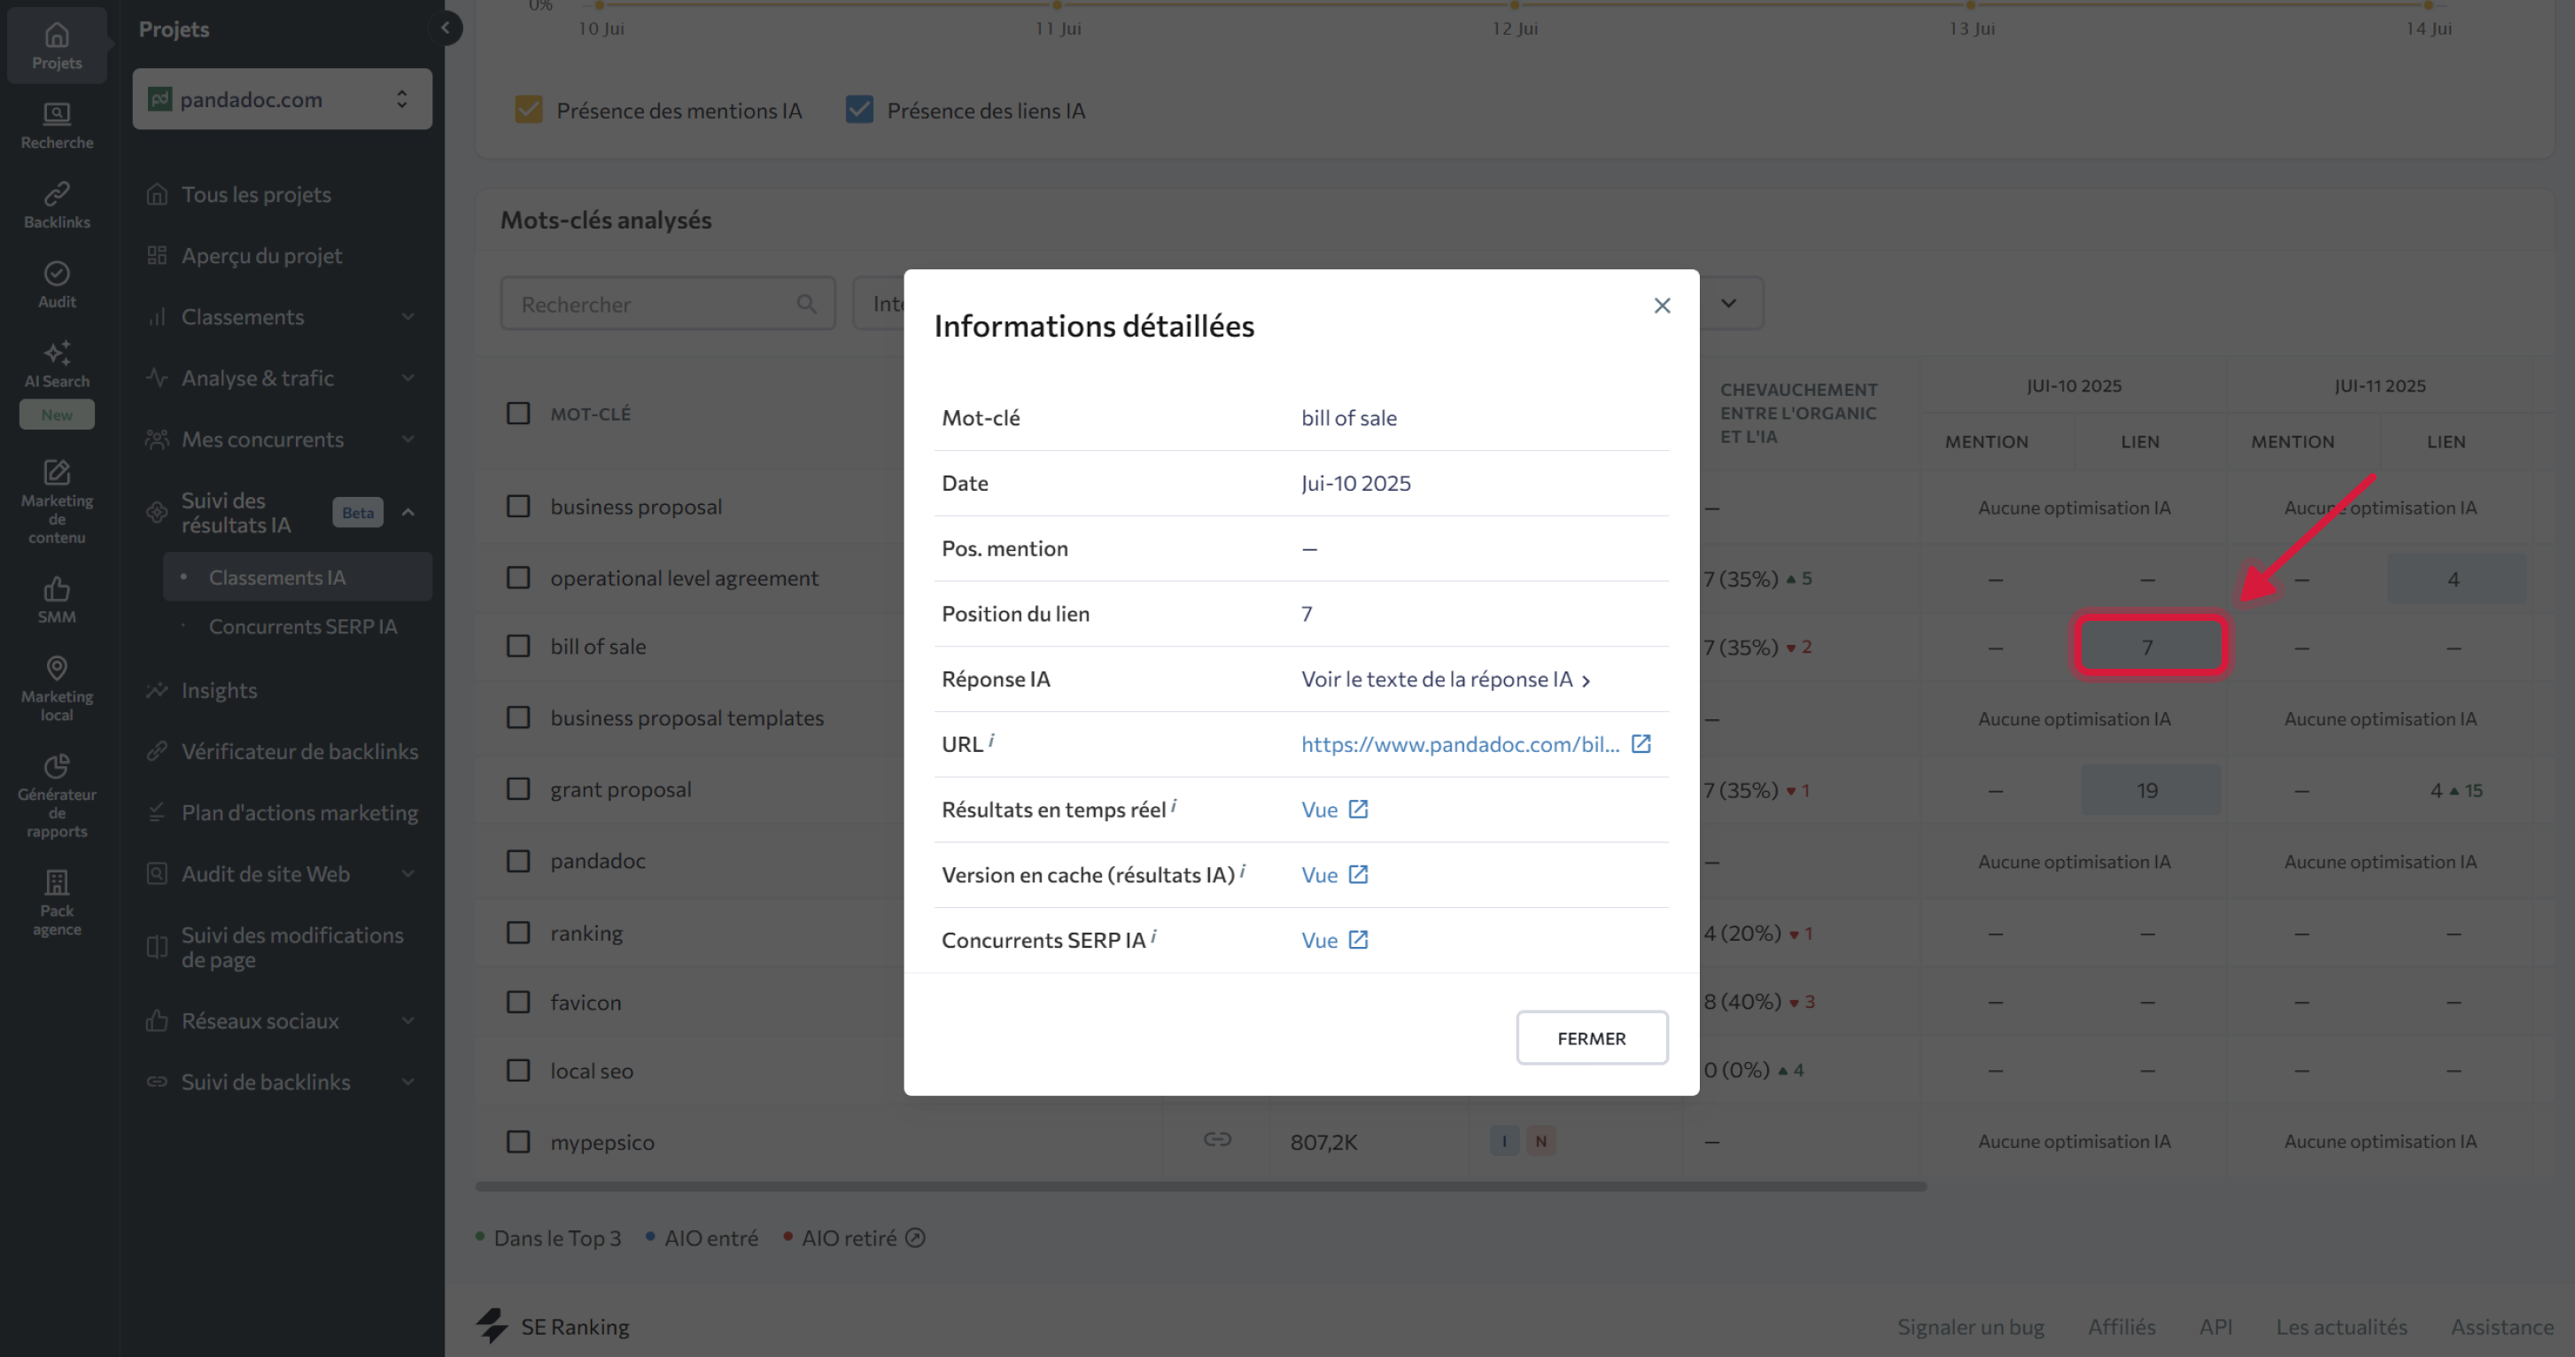Click the AIO retiré help icon
The width and height of the screenshot is (2575, 1357).
click(x=915, y=1238)
